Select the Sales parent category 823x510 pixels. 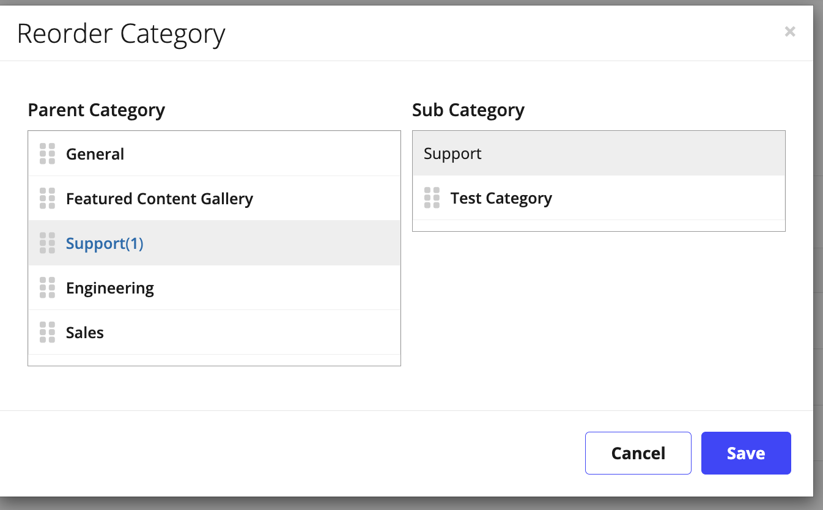[x=214, y=333]
